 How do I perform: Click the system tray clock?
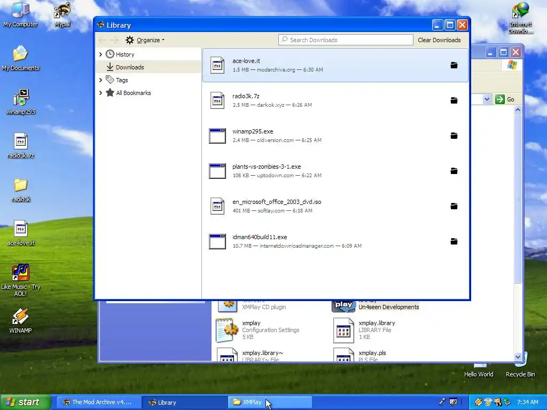point(527,403)
